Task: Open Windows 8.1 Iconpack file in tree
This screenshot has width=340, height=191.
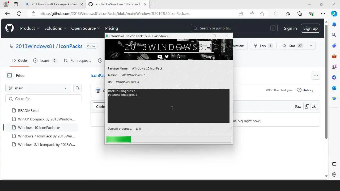Action: pyautogui.click(x=46, y=145)
